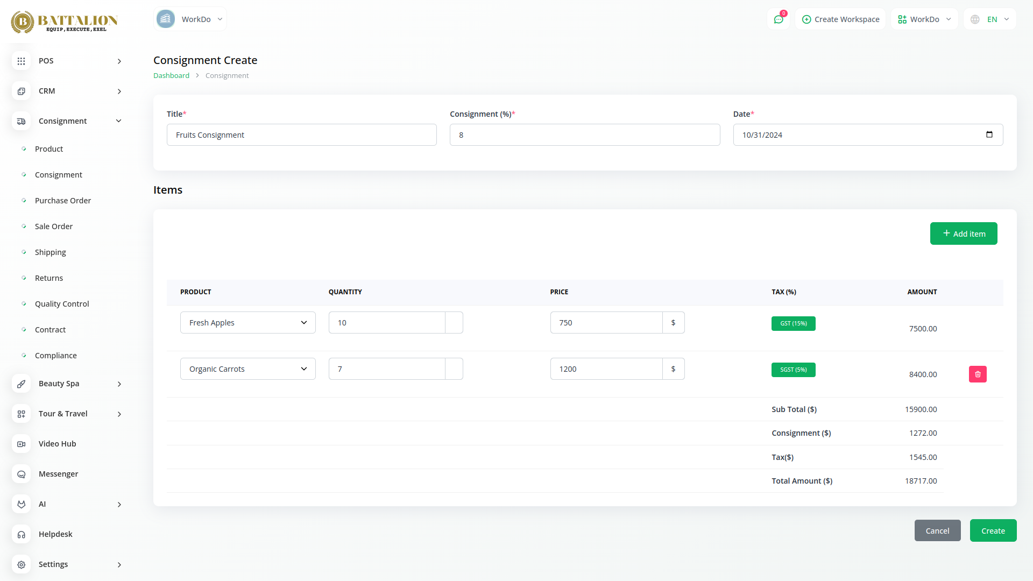Image resolution: width=1033 pixels, height=581 pixels.
Task: Click the Consignment (%) input field
Action: pyautogui.click(x=584, y=135)
